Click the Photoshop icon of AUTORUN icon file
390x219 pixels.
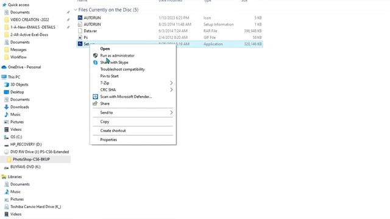point(80,18)
